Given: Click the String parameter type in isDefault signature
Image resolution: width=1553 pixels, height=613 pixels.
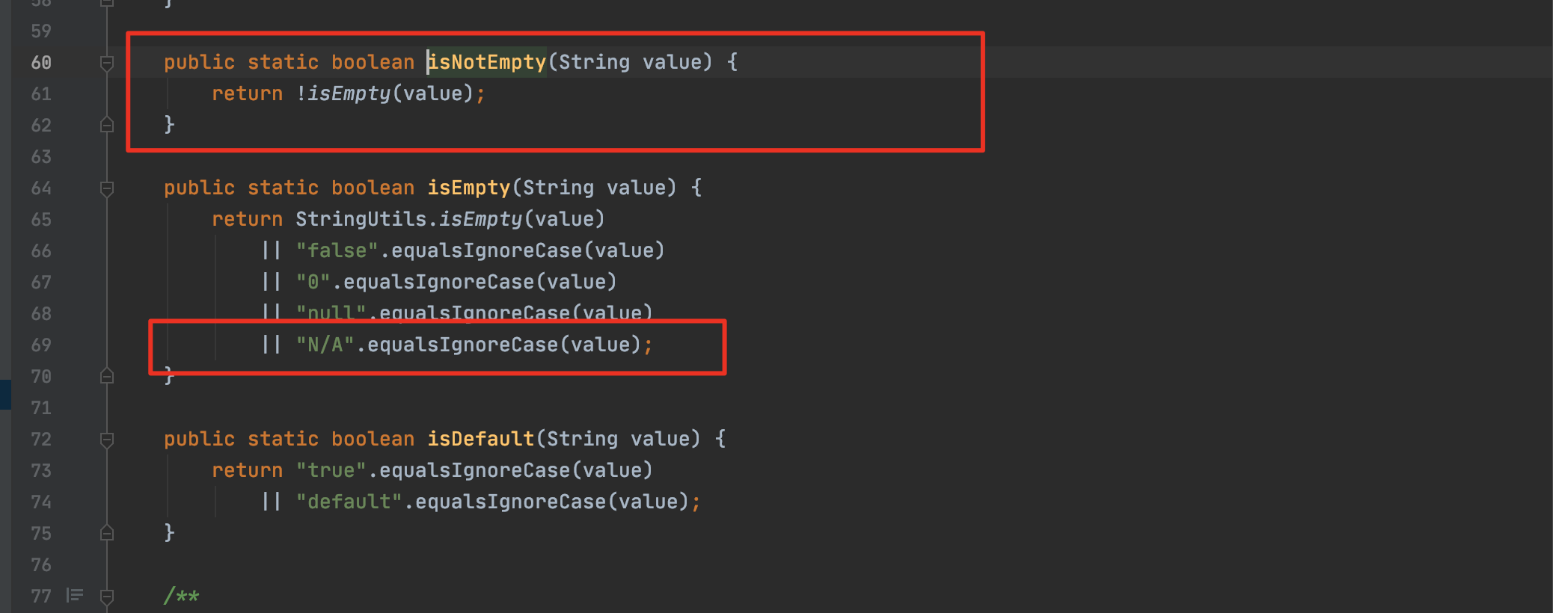Looking at the screenshot, I should (x=583, y=439).
